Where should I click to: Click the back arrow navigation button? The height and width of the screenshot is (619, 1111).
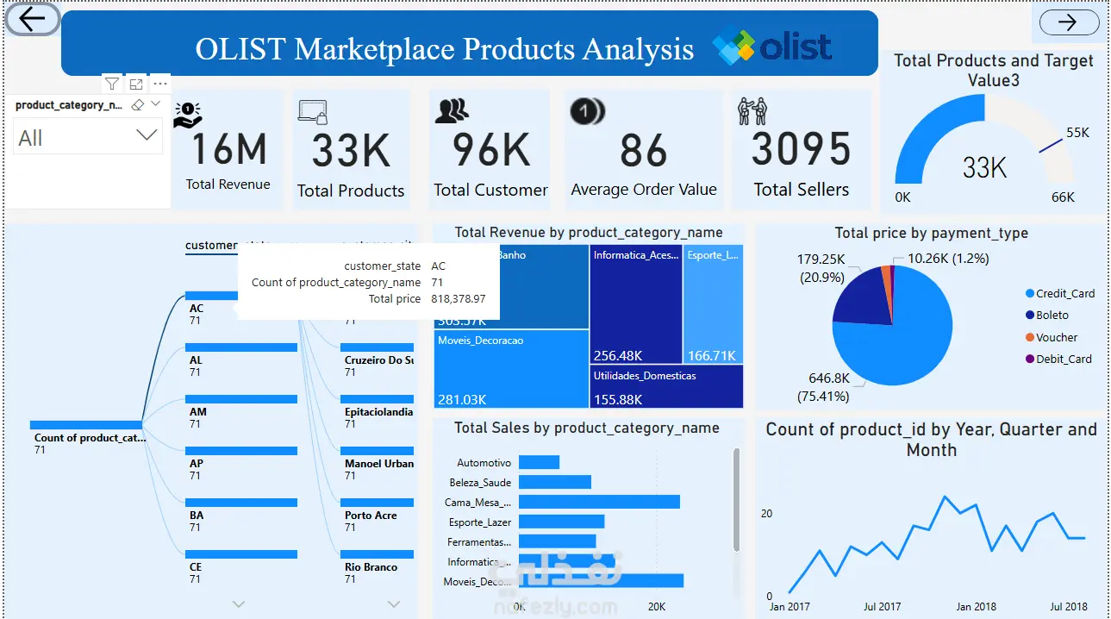click(33, 19)
